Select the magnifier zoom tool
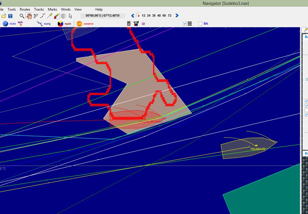Screen dimensions: 308x214 pyautogui.click(x=22, y=16)
